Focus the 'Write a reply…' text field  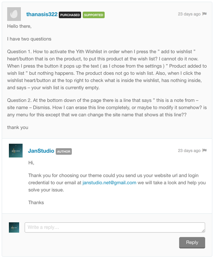(115, 227)
